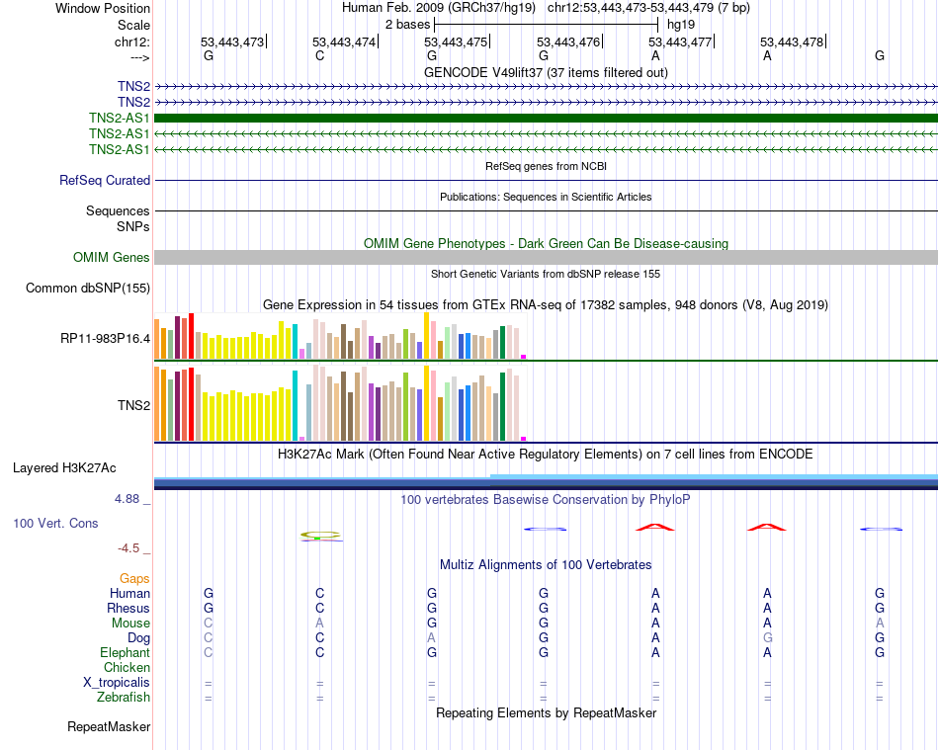Click Dog row G under 53,443,478

pos(767,638)
